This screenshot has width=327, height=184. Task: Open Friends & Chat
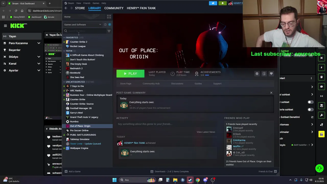267,171
